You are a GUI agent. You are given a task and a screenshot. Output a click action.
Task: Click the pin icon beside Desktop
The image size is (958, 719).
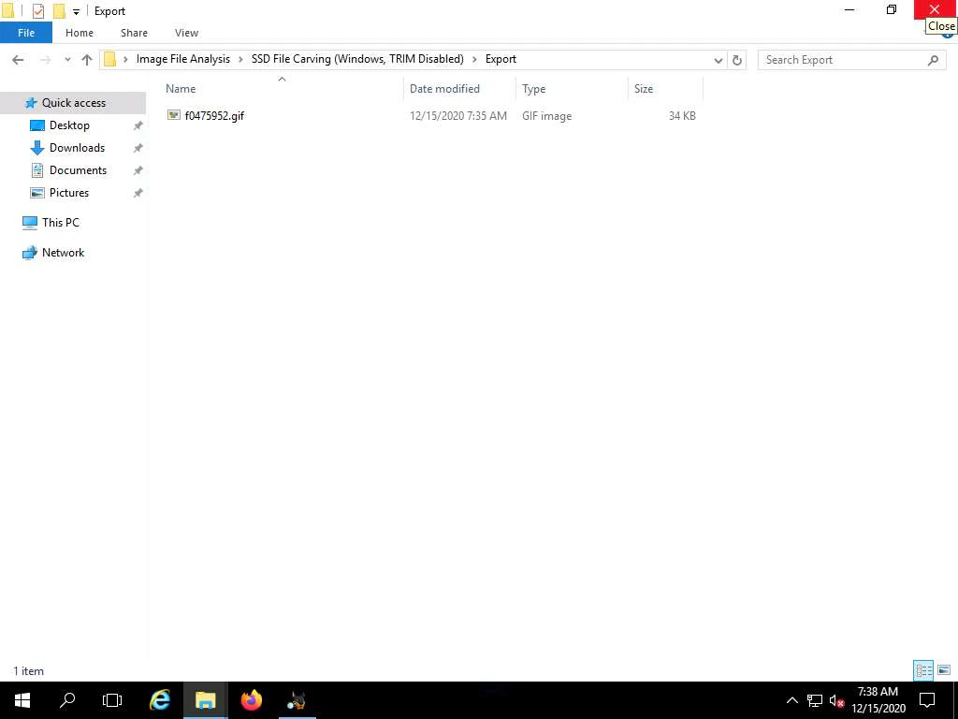tap(138, 126)
